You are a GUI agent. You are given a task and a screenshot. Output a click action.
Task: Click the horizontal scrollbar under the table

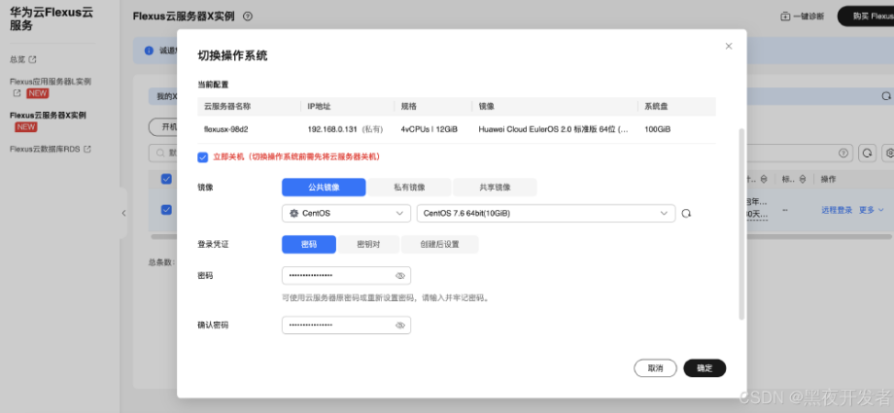(521, 236)
